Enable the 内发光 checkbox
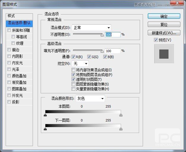This screenshot has height=152, width=186. click(9, 63)
